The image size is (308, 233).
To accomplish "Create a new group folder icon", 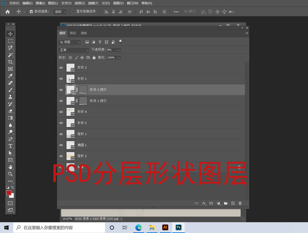I will point(226,203).
